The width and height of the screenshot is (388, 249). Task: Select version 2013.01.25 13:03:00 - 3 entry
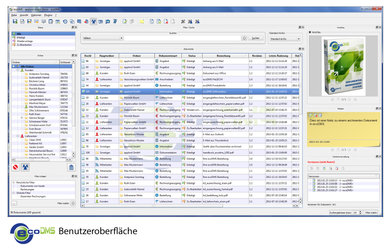click(335, 184)
